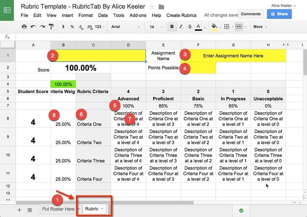Click the undo arrow icon
307x217 pixels.
(33, 27)
